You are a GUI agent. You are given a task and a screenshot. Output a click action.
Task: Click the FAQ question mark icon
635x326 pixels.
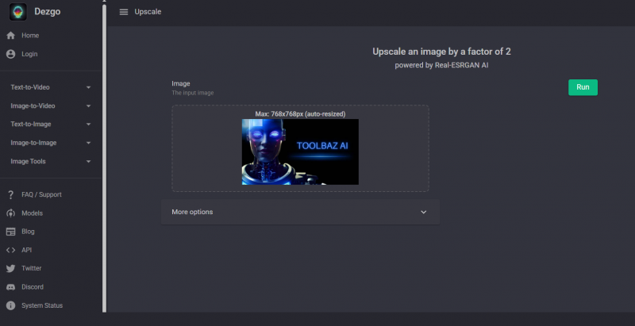coord(11,194)
